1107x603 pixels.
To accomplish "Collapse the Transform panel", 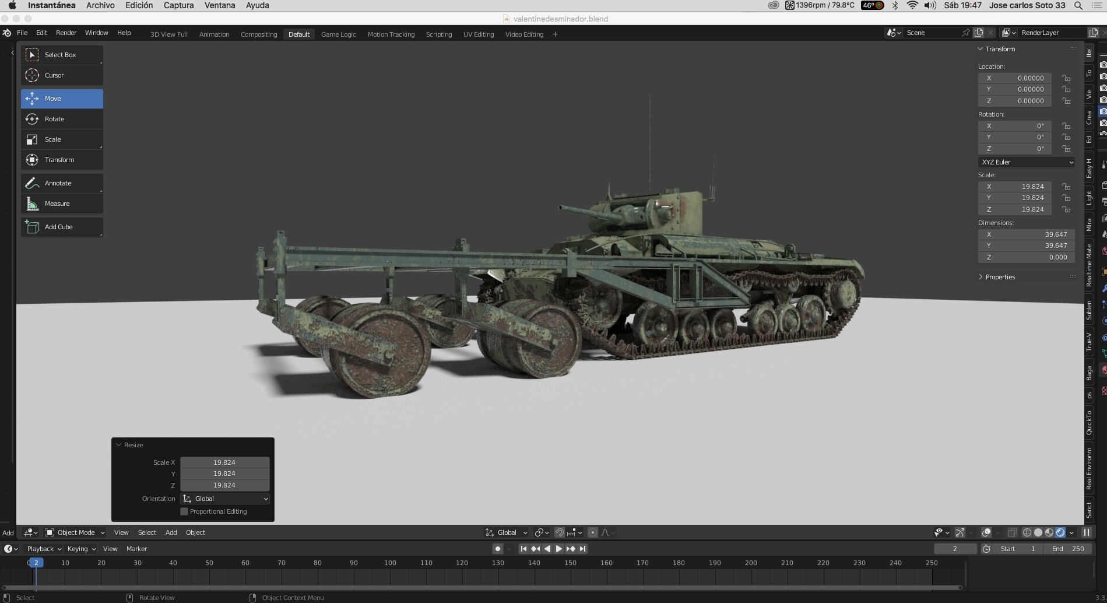I will 980,49.
